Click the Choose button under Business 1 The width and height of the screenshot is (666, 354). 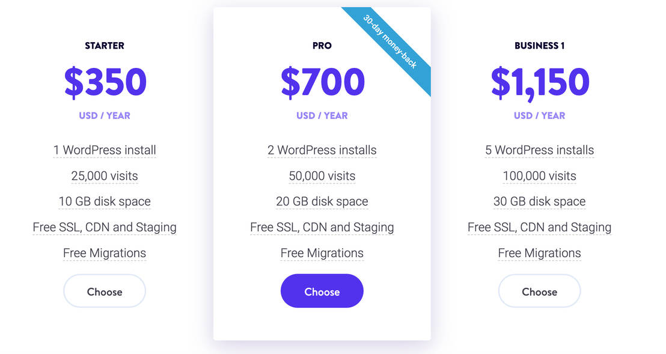pyautogui.click(x=539, y=291)
